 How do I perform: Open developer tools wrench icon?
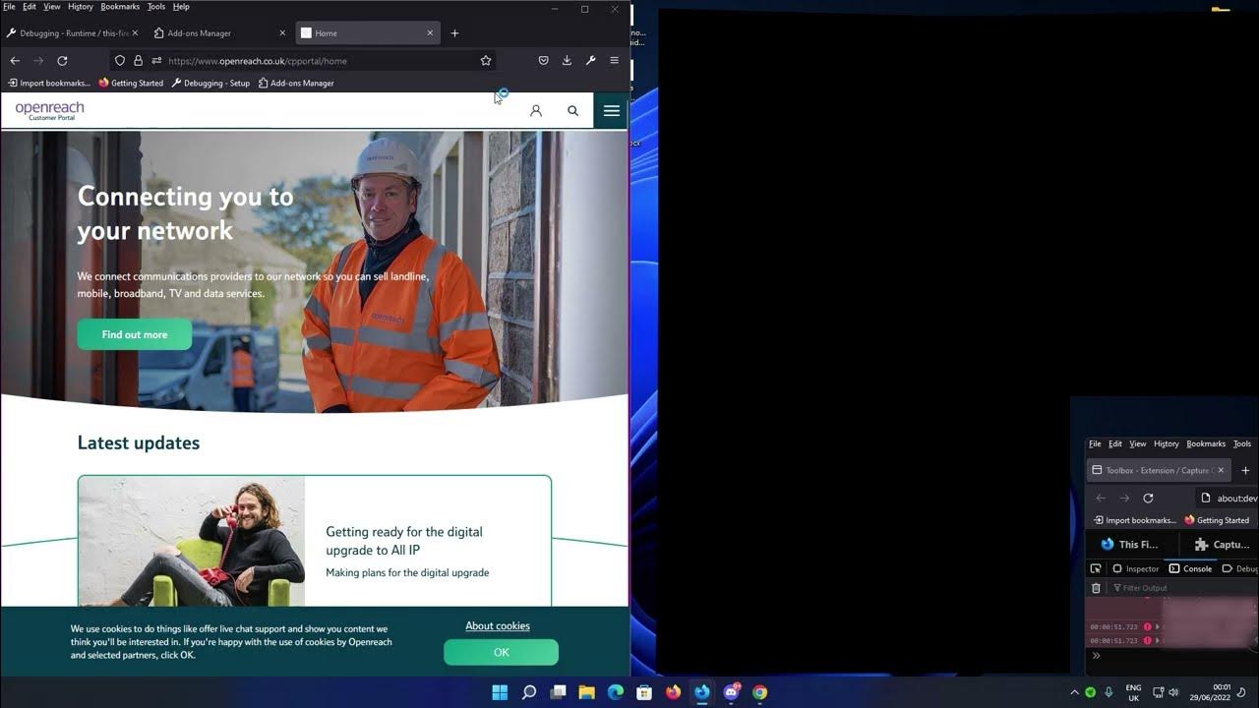[x=590, y=61]
